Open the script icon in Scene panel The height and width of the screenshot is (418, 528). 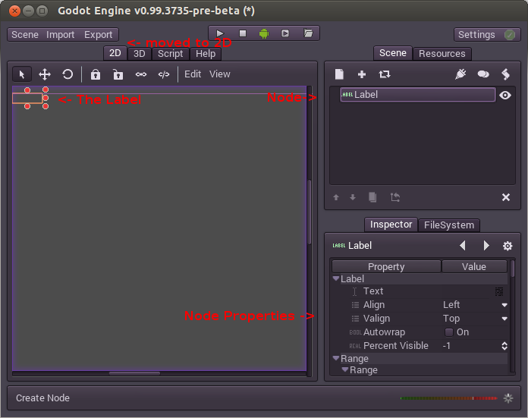[x=505, y=74]
